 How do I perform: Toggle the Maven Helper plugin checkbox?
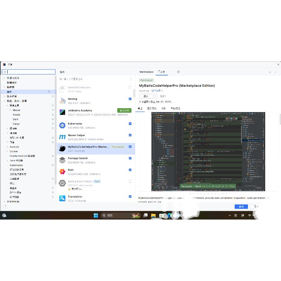pos(130,135)
